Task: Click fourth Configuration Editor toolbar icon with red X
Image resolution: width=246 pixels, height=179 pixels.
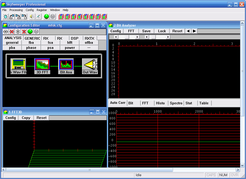Action: tap(24, 32)
